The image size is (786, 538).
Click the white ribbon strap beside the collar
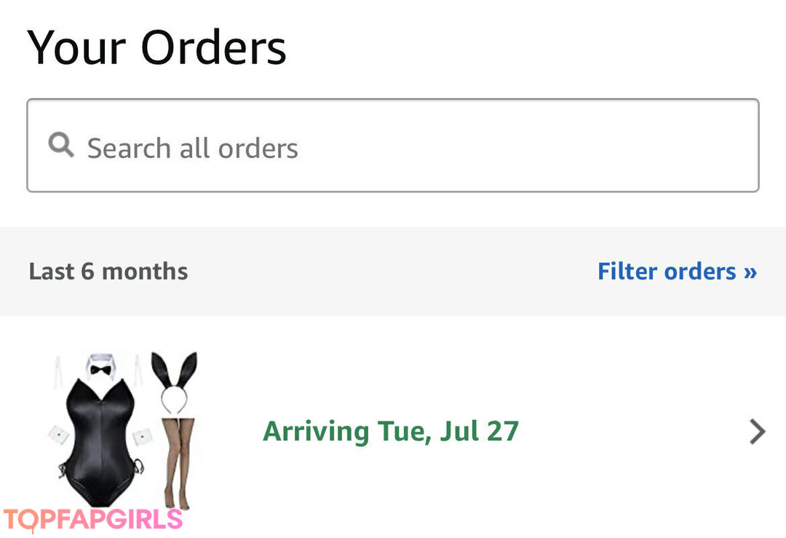(x=57, y=373)
